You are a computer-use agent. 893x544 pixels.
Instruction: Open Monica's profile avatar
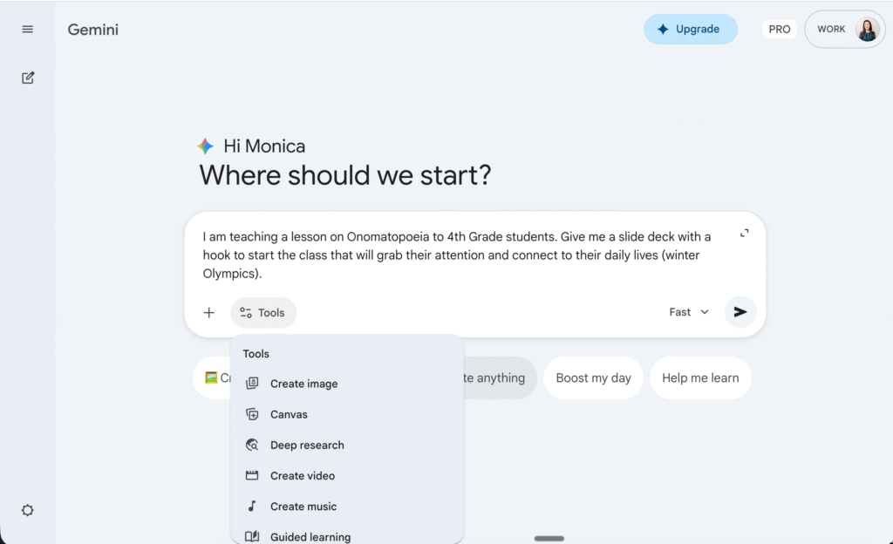click(x=867, y=30)
